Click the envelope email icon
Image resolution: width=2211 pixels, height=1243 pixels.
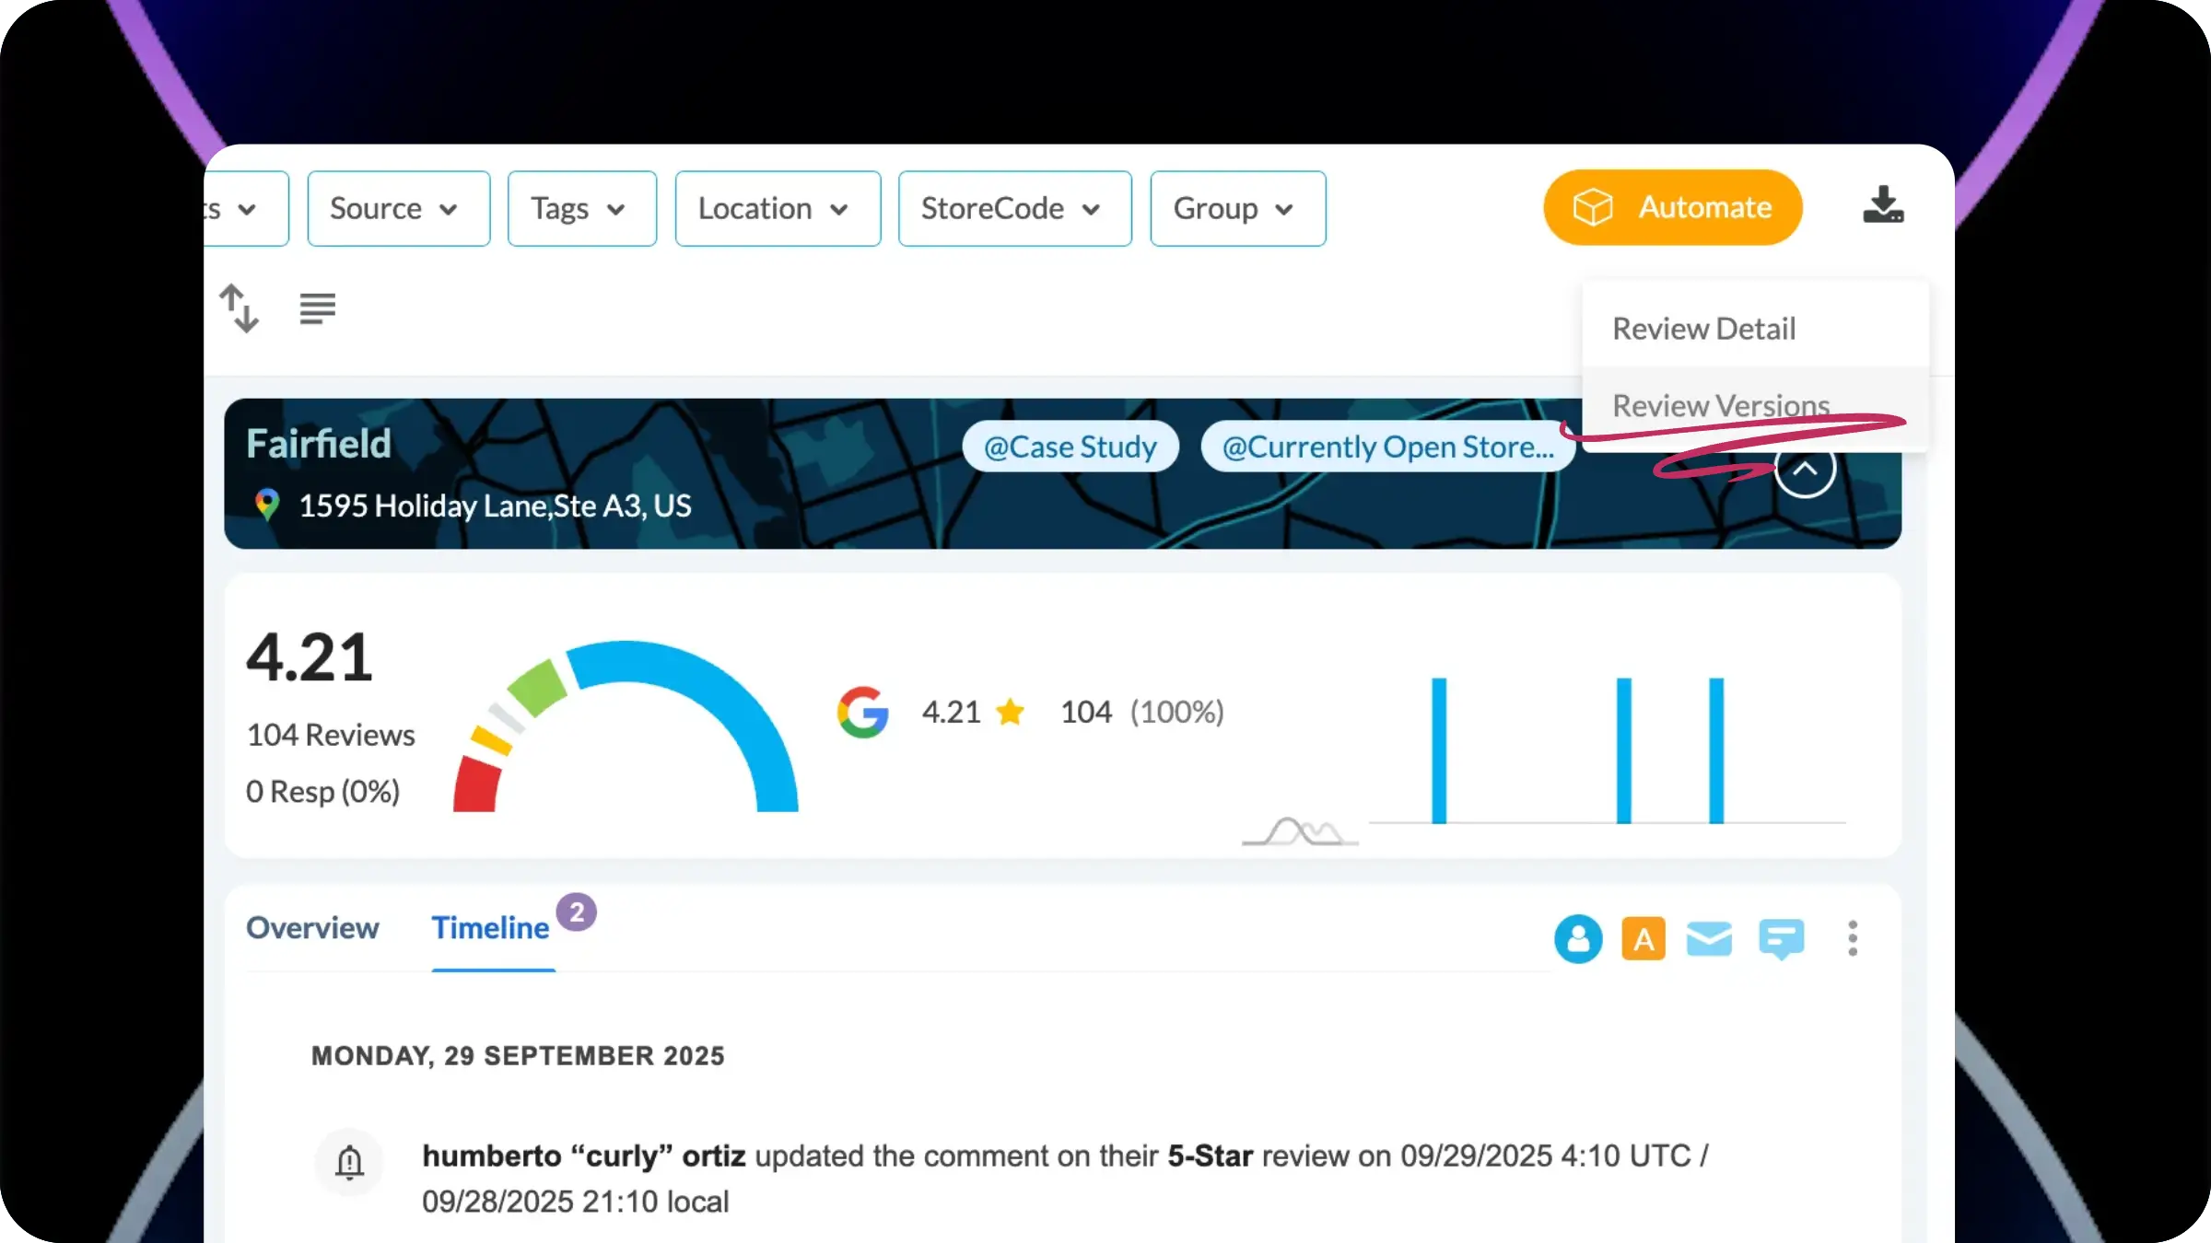point(1709,939)
